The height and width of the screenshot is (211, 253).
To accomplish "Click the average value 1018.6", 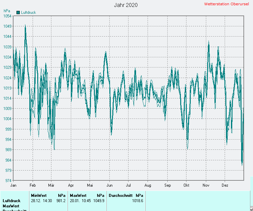I will [x=138, y=201].
